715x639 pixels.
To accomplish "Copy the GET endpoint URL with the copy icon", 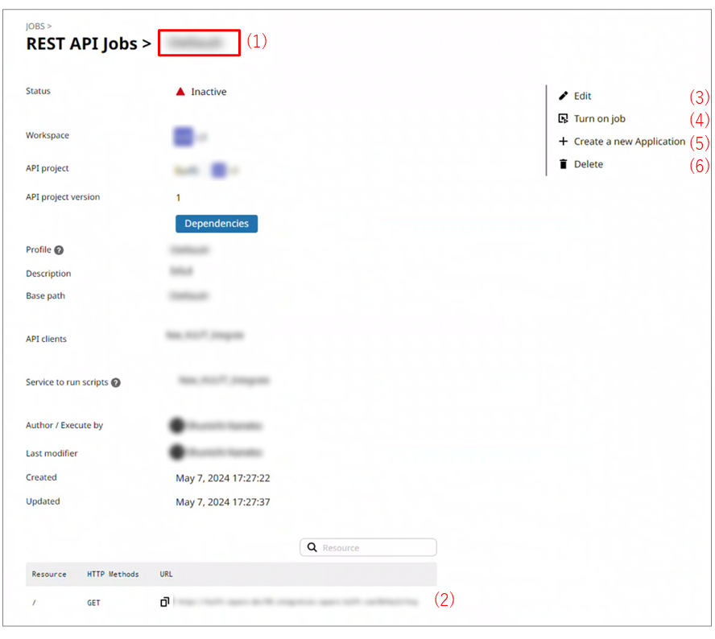I will pos(164,602).
